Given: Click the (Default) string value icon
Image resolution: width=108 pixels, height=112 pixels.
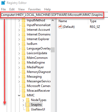Looking at the screenshot, I should click(60, 27).
